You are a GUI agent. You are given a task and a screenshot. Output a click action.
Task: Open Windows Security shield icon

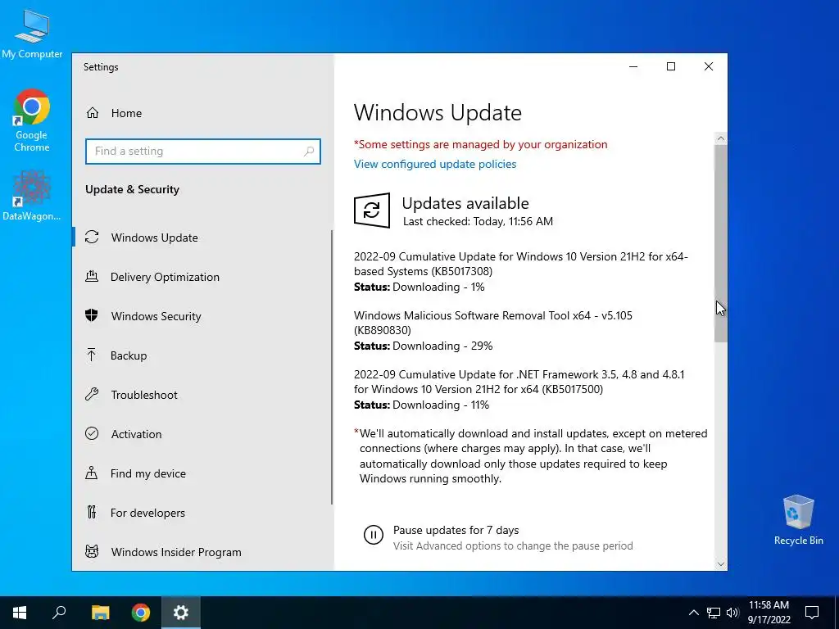(92, 315)
